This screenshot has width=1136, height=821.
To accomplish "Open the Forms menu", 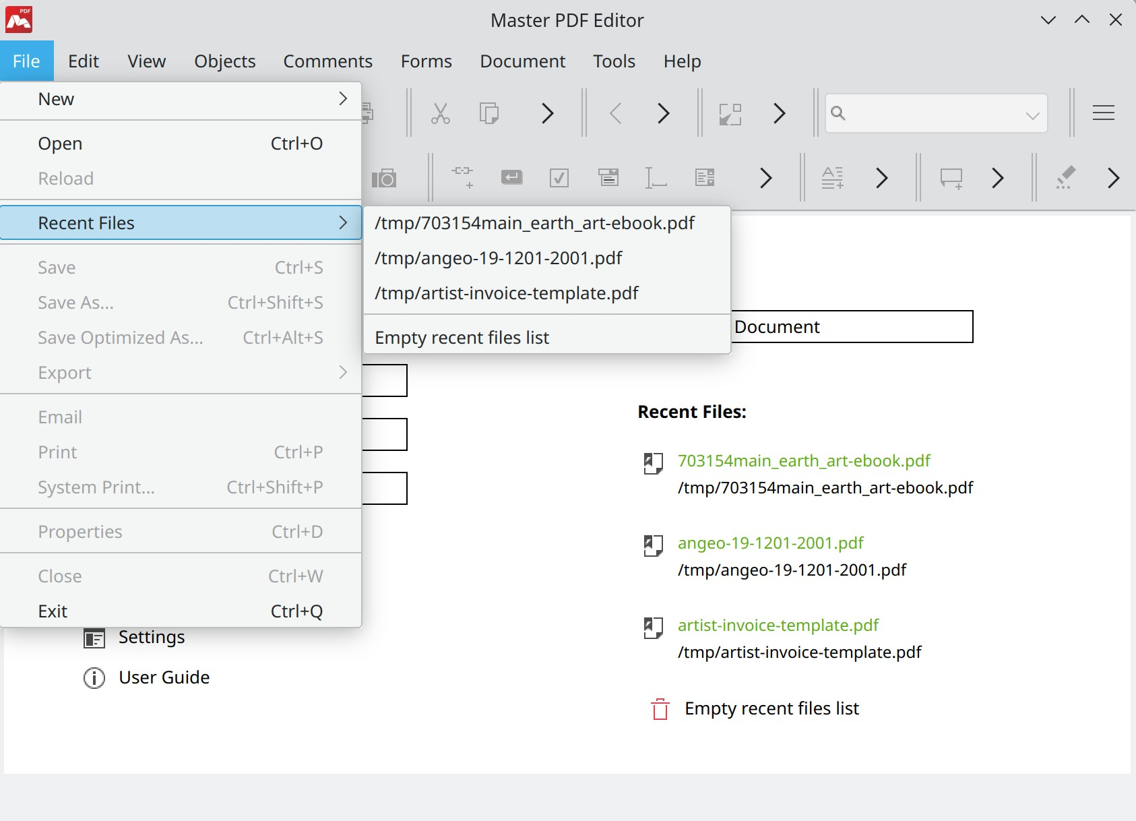I will click(x=426, y=61).
